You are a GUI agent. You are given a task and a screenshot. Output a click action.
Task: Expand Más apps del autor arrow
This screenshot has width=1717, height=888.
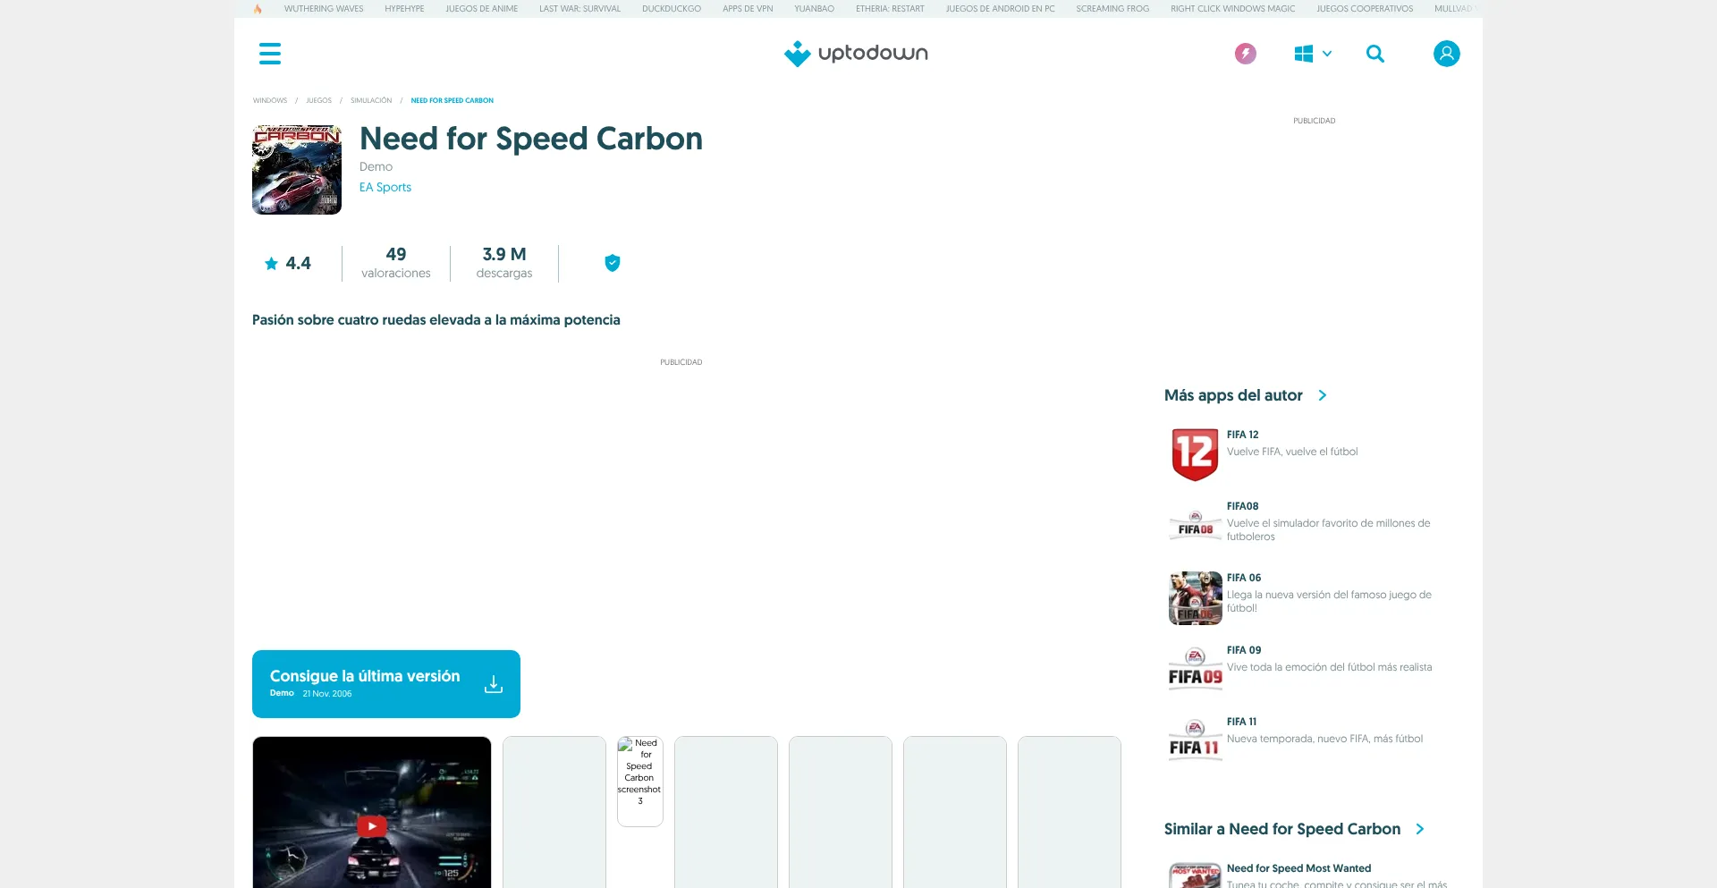point(1323,395)
